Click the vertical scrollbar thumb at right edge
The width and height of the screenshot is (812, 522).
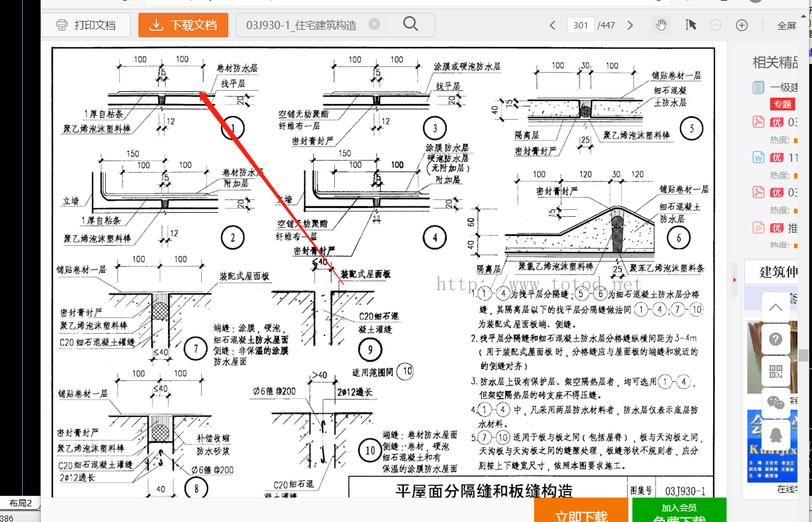click(x=803, y=356)
